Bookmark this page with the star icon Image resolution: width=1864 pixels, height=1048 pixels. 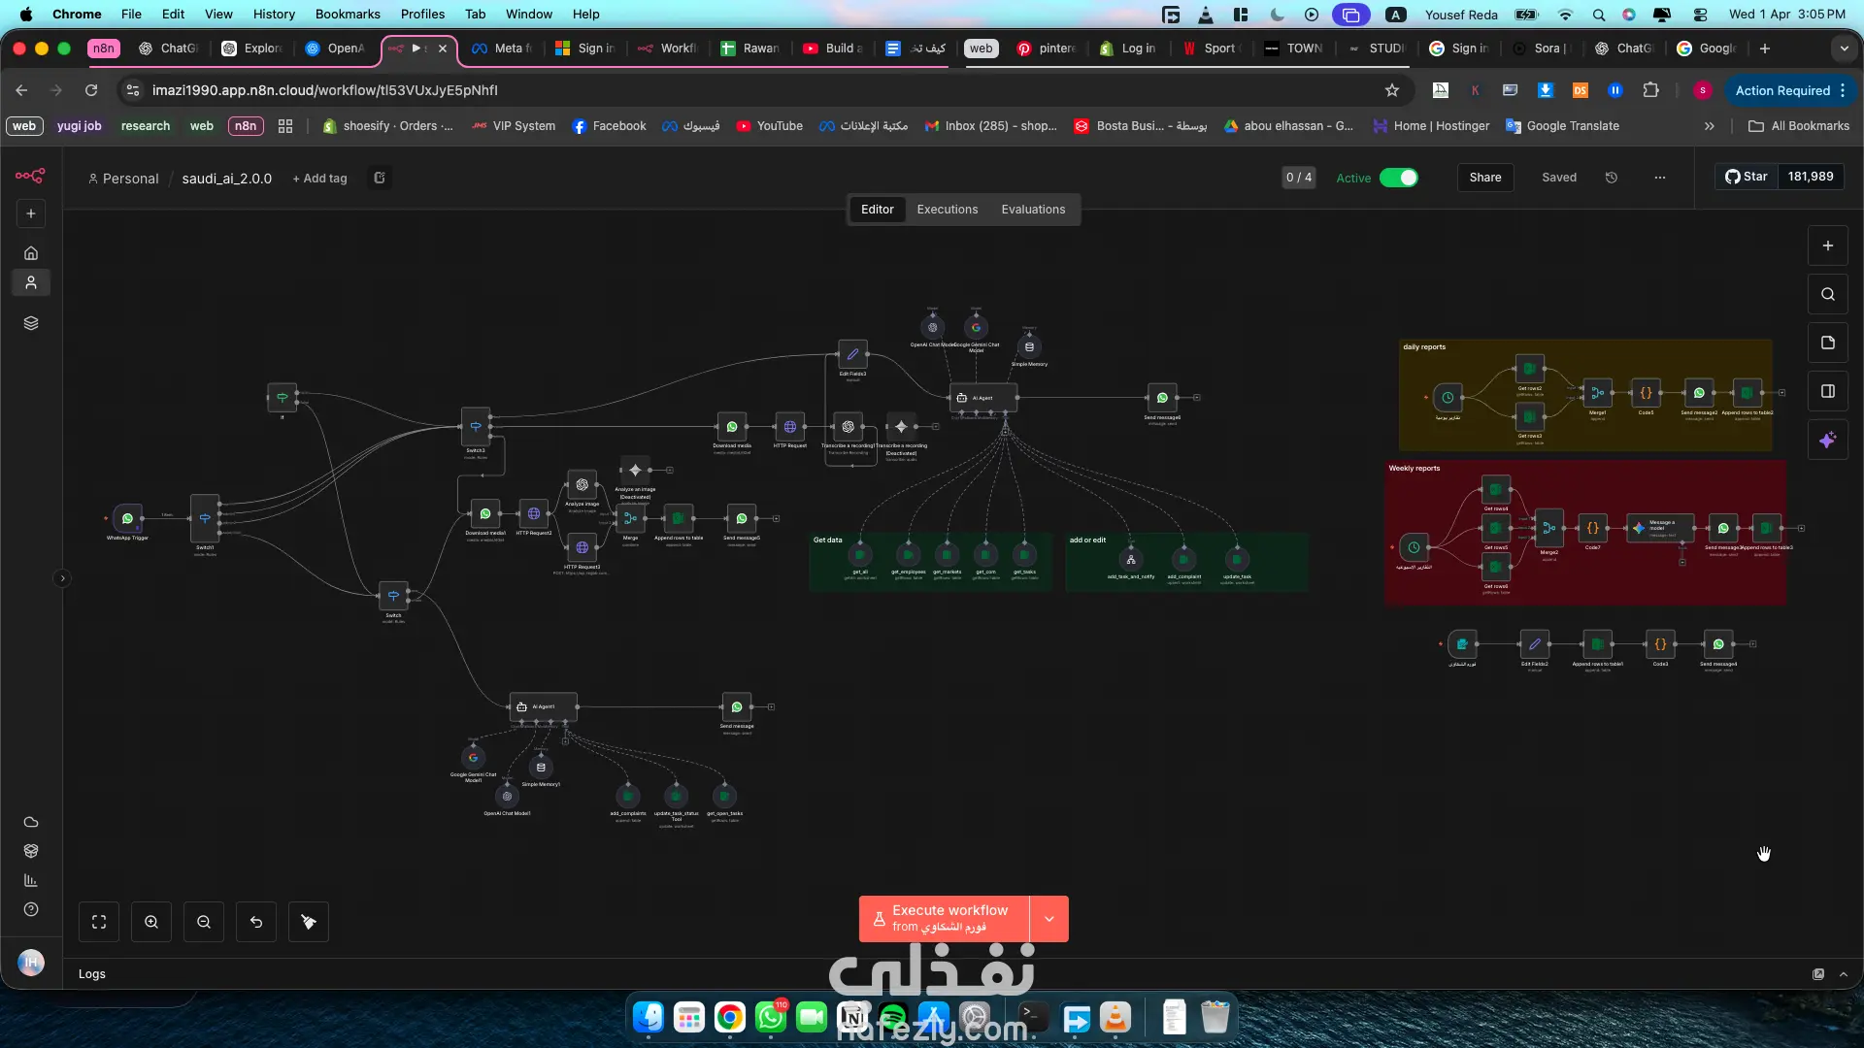click(x=1392, y=90)
